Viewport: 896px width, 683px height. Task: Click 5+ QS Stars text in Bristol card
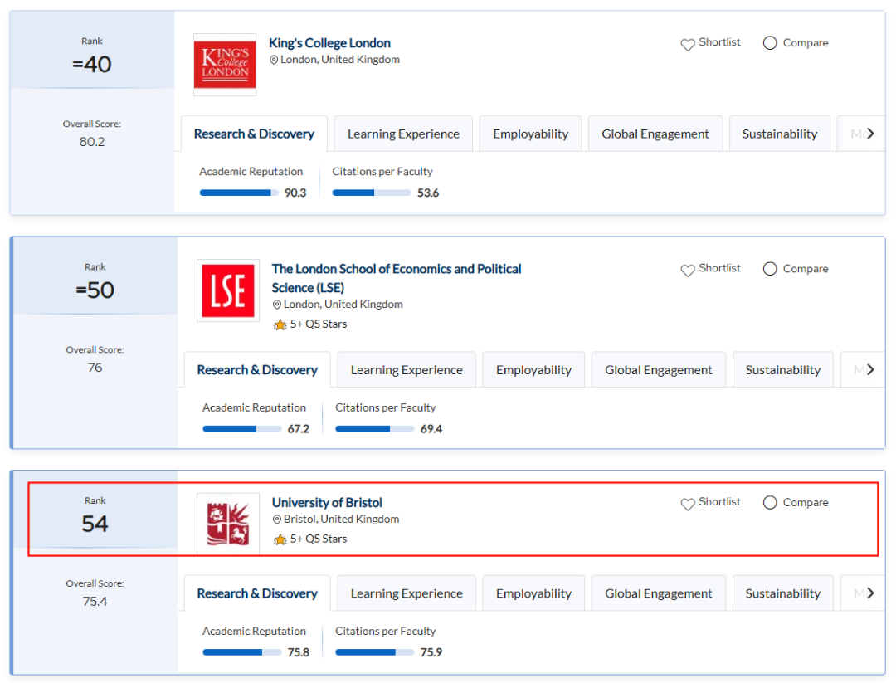coord(319,539)
